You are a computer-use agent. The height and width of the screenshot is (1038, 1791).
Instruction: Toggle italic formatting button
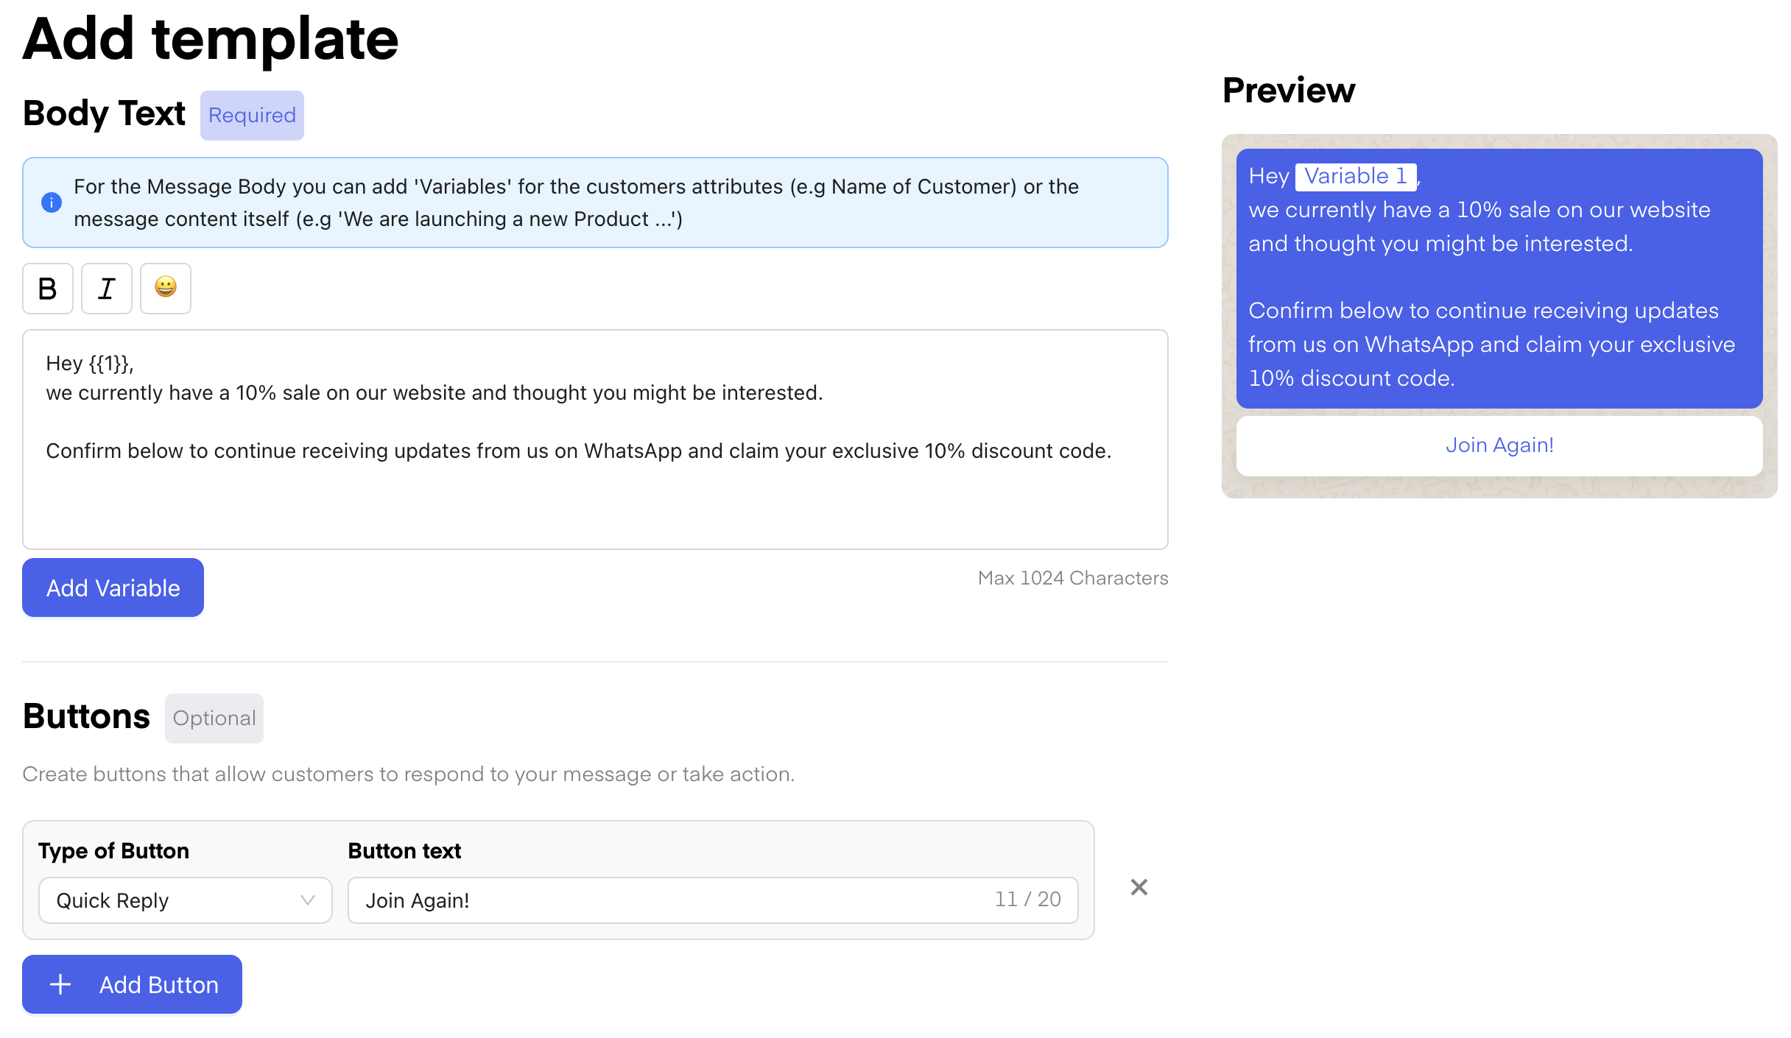(107, 289)
